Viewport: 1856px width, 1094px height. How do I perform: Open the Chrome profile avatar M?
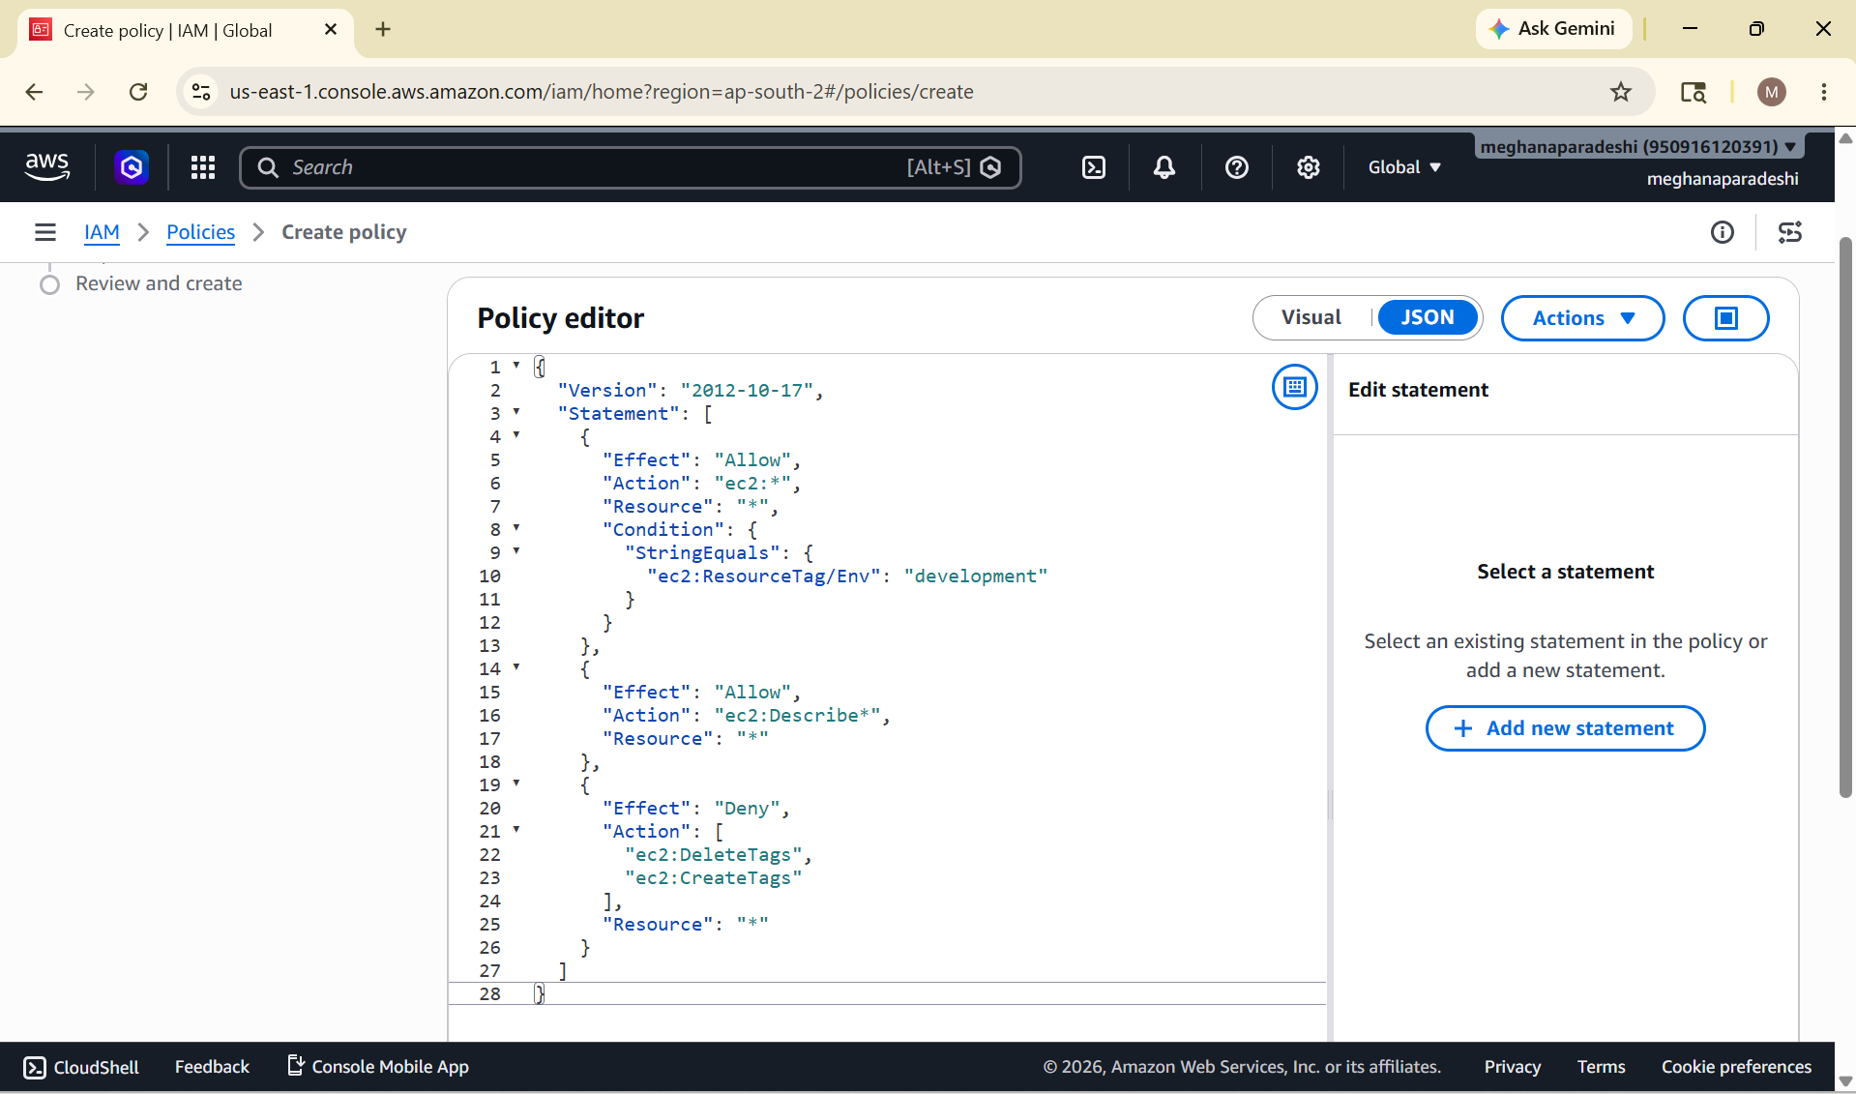pyautogui.click(x=1772, y=92)
